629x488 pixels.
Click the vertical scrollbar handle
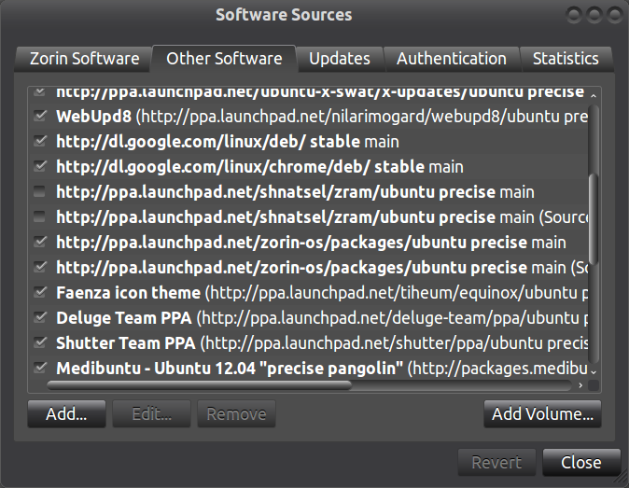pos(594,219)
